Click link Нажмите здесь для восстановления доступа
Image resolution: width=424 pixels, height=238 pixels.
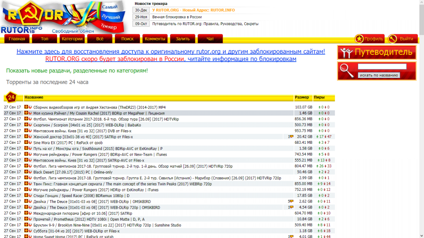click(x=171, y=51)
